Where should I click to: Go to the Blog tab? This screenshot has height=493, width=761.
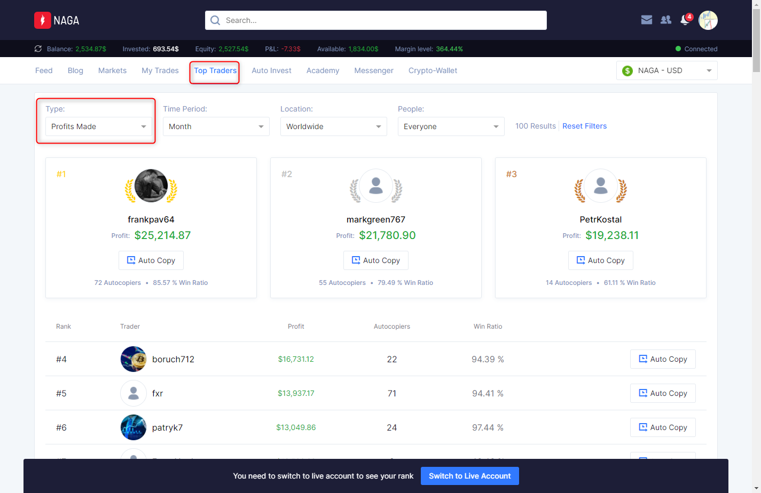[x=75, y=70]
